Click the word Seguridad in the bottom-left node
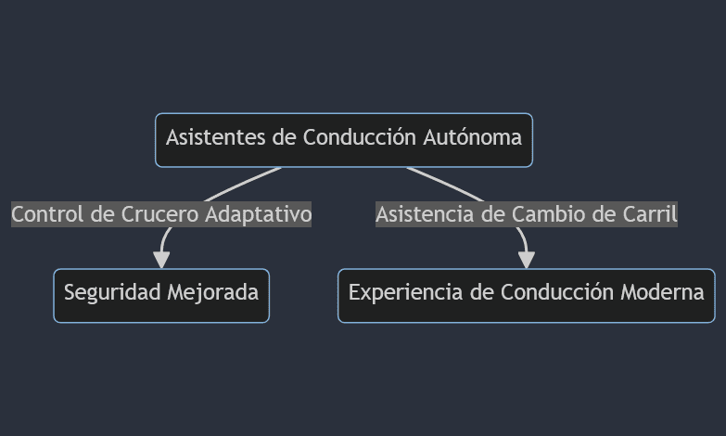 coord(112,294)
